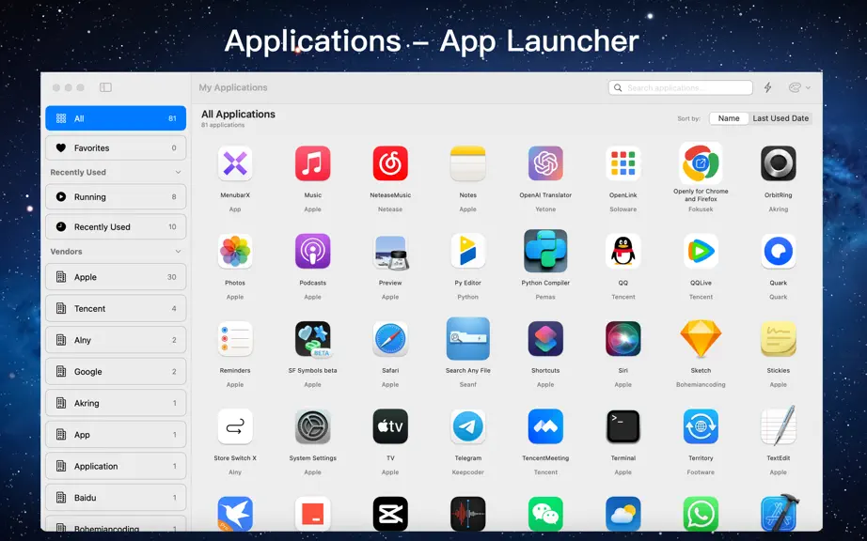Launch SF Symbols beta app
Screen dimensions: 867x541
tap(312, 339)
